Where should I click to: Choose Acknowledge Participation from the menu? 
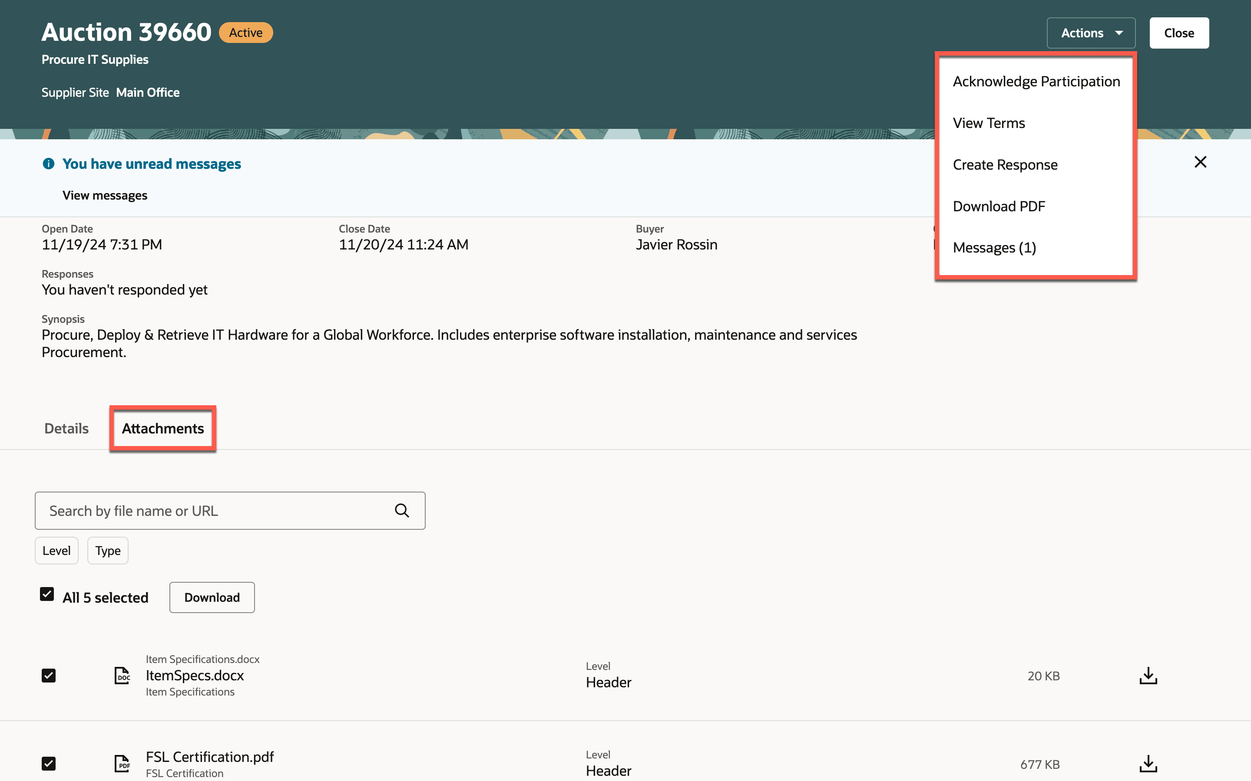(1036, 82)
